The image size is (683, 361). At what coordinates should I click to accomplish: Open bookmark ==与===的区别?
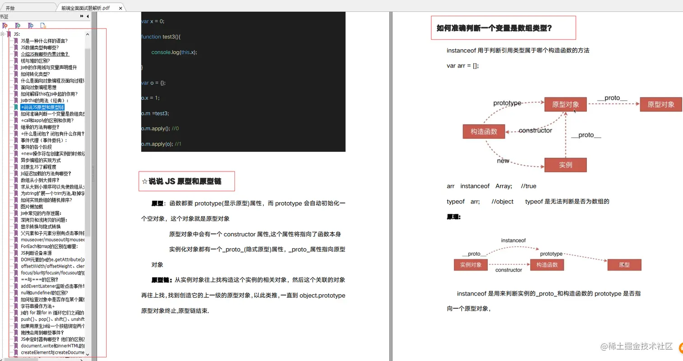coord(39,279)
